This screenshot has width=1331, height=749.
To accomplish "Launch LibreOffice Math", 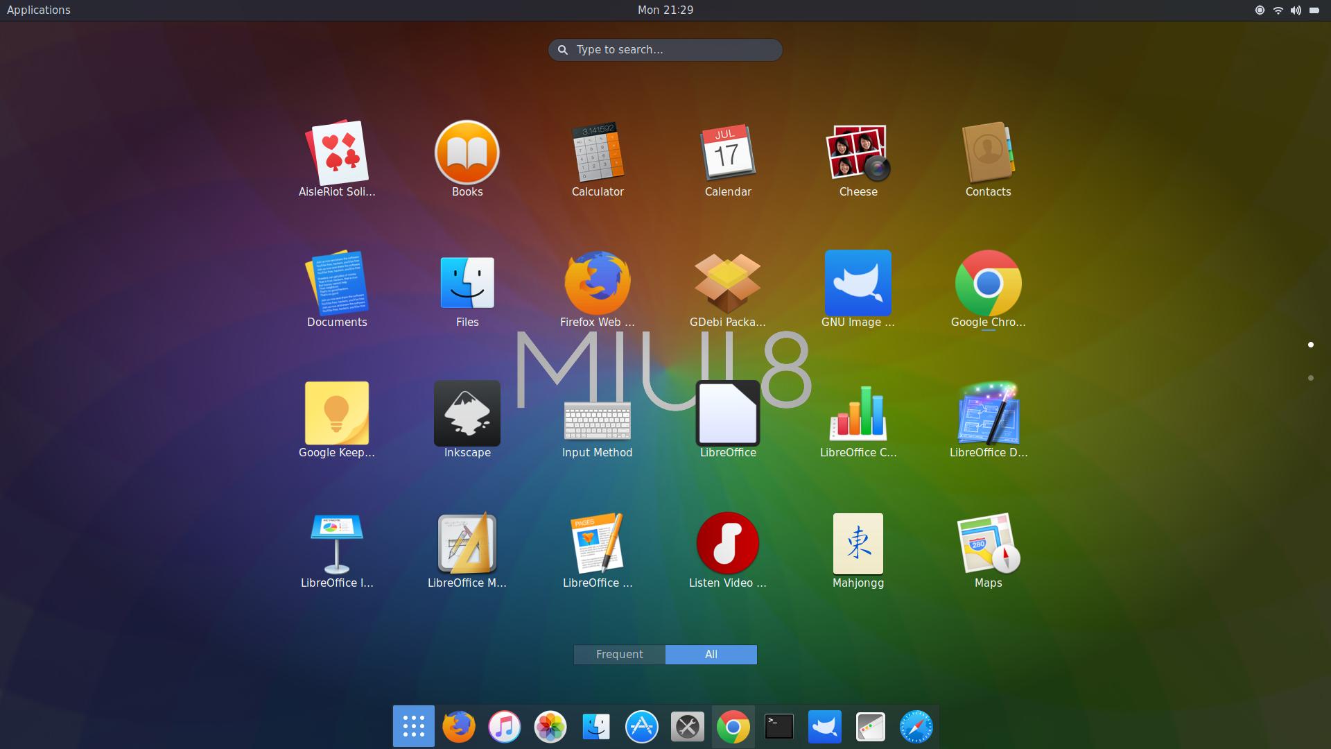I will click(x=467, y=544).
